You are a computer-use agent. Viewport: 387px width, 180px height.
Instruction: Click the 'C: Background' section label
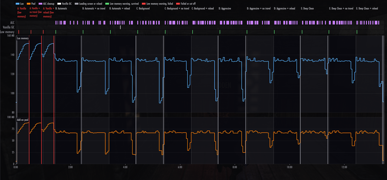click(x=143, y=8)
